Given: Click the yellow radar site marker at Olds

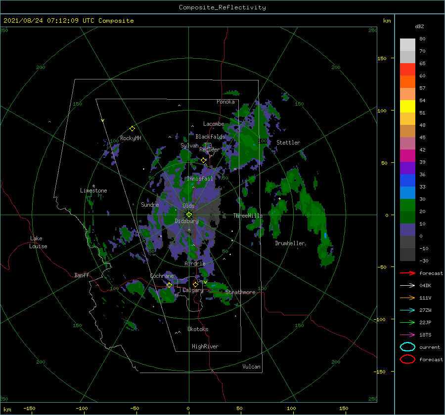Looking at the screenshot, I should [189, 215].
